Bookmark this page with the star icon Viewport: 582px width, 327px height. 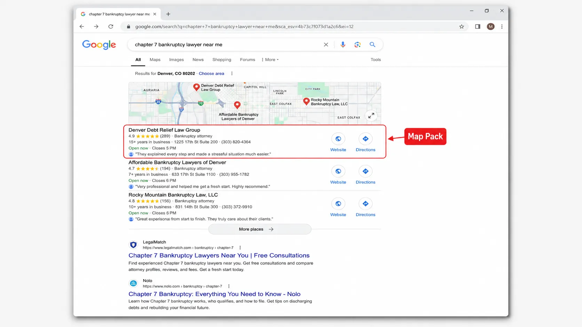[462, 26]
